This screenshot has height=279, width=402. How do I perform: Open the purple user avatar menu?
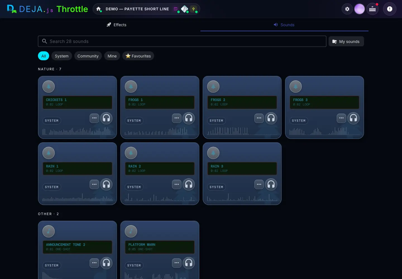click(360, 9)
